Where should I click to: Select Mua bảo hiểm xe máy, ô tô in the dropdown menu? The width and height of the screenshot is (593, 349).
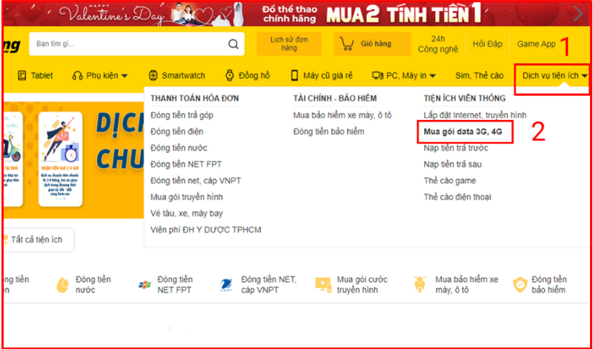coord(342,115)
